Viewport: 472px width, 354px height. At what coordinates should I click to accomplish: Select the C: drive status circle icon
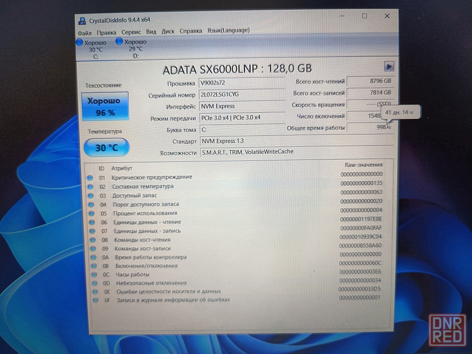79,42
